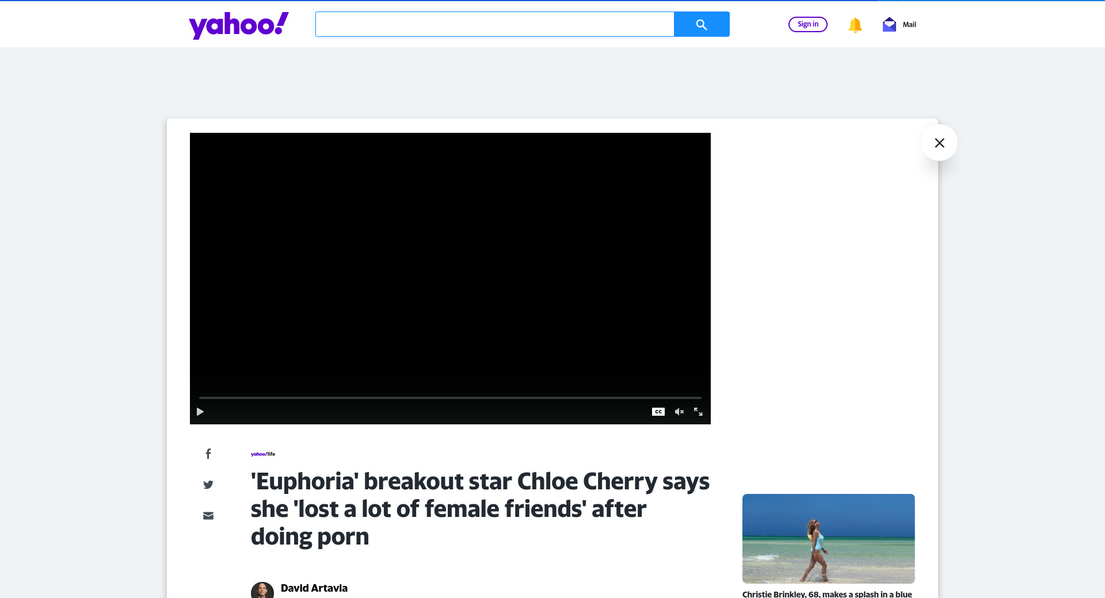
Task: Seek along the video progress bar
Action: point(450,398)
